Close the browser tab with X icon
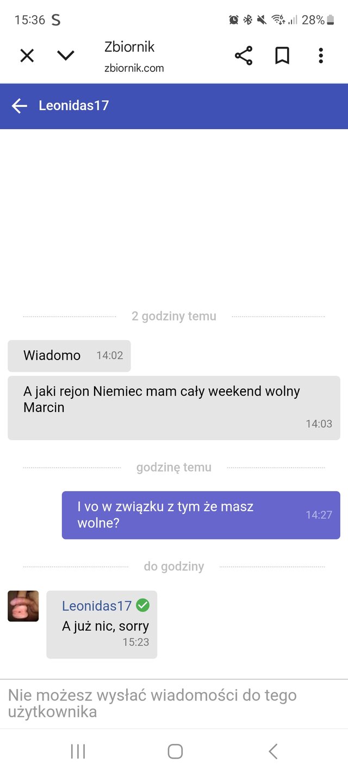The height and width of the screenshot is (775, 348). pyautogui.click(x=27, y=56)
